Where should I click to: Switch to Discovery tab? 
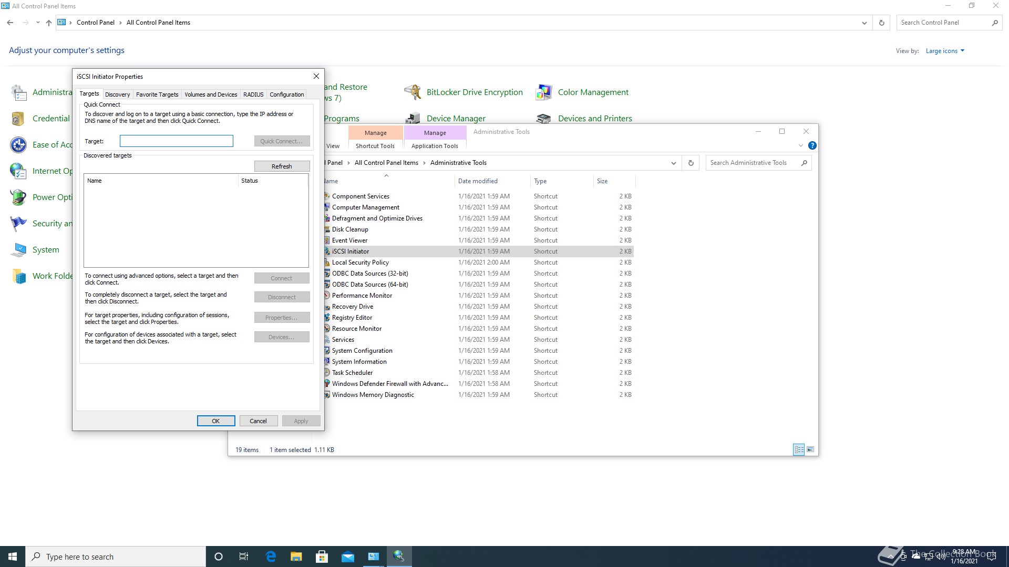point(117,94)
